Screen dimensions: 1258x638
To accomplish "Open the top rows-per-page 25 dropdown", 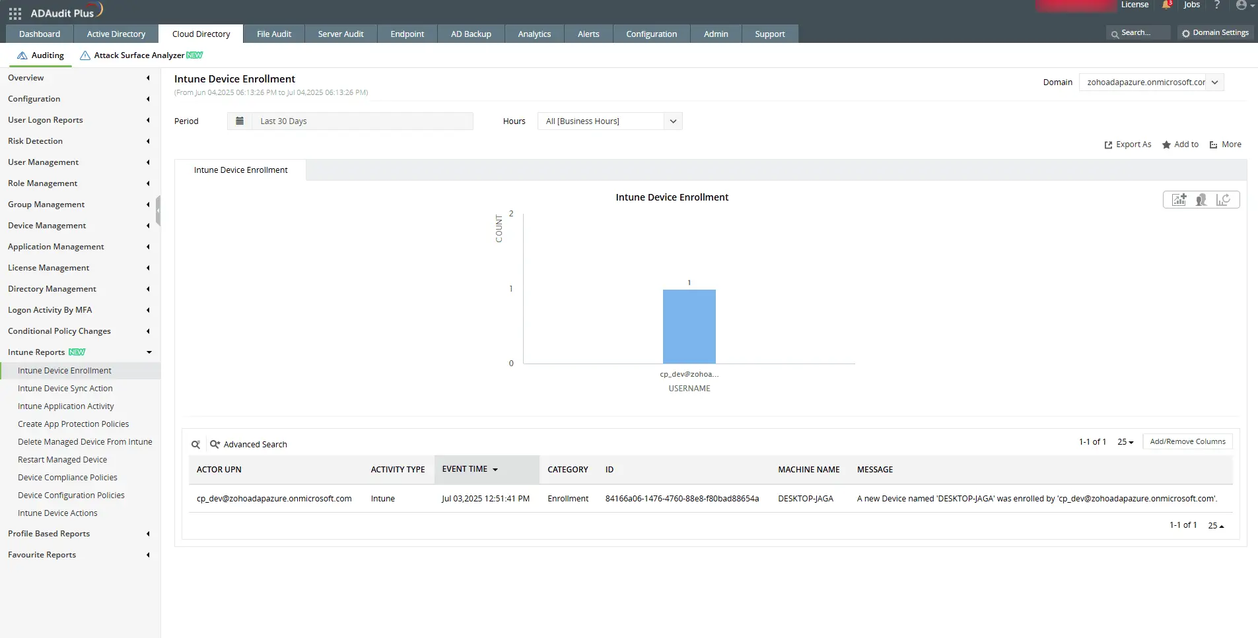I will [1125, 442].
